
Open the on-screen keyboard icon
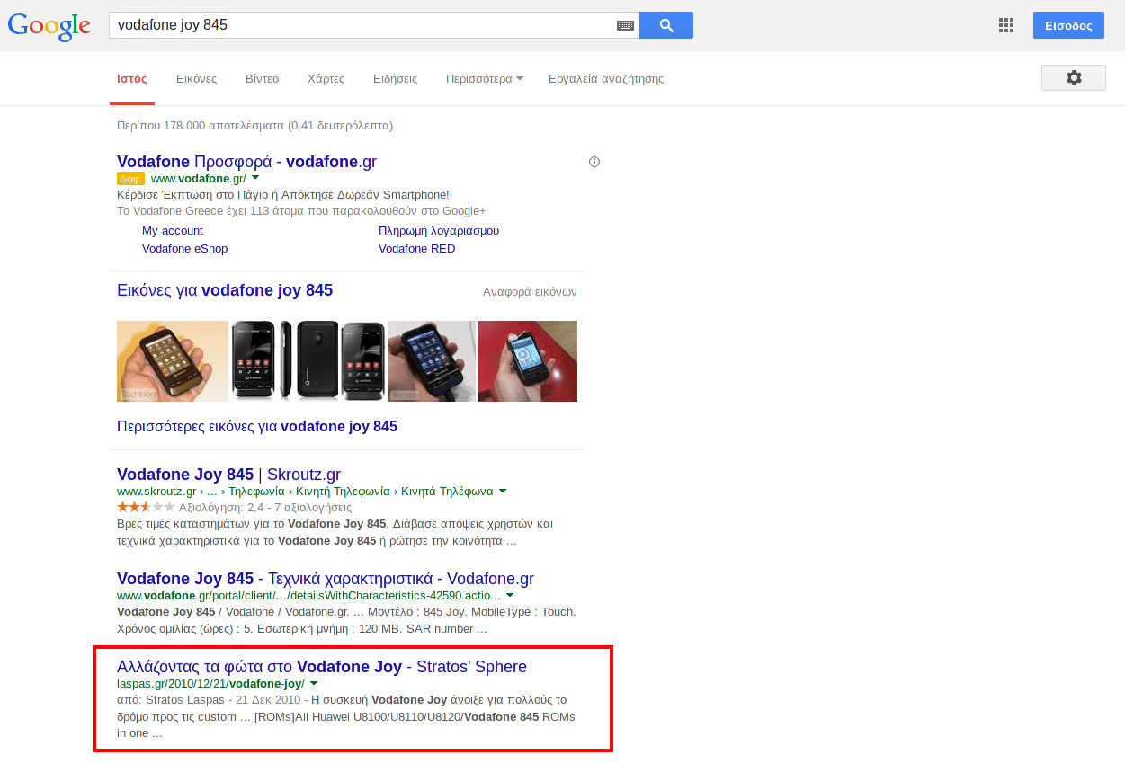pos(625,25)
